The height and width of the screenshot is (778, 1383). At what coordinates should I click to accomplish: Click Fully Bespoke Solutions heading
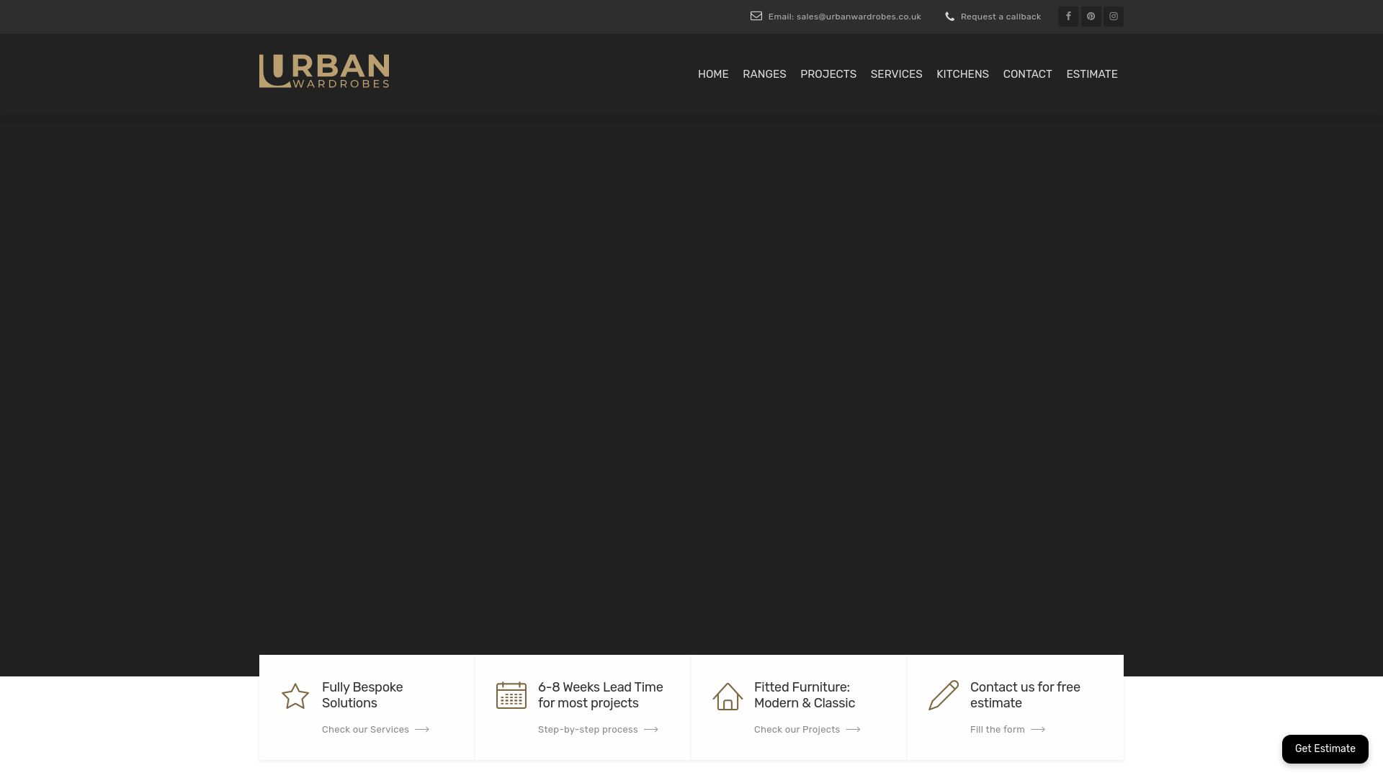tap(362, 695)
